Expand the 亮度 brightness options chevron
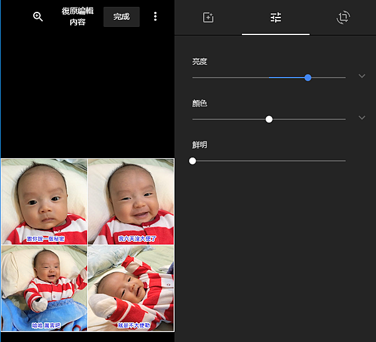376x342 pixels. (x=362, y=76)
